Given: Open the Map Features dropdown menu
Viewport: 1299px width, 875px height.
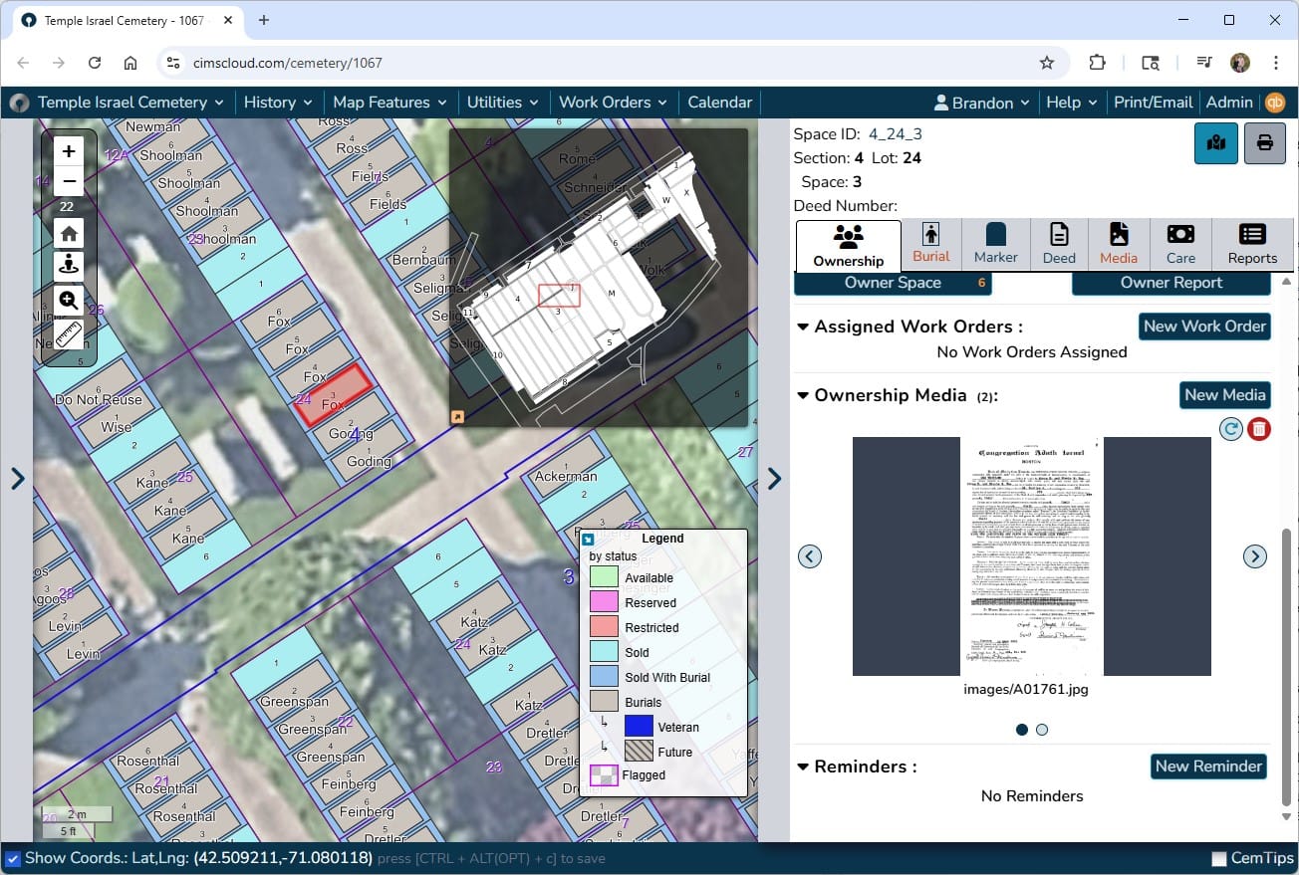Looking at the screenshot, I should coord(390,103).
